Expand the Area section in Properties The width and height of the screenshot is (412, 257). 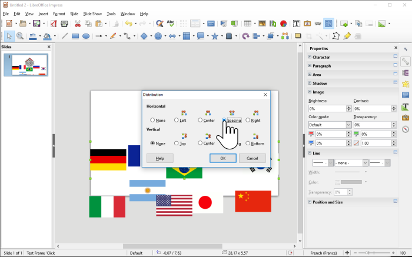pos(310,74)
